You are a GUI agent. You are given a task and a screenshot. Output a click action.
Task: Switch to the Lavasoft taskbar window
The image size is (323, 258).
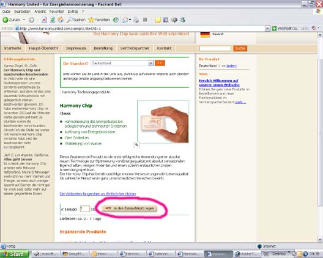pos(45,254)
